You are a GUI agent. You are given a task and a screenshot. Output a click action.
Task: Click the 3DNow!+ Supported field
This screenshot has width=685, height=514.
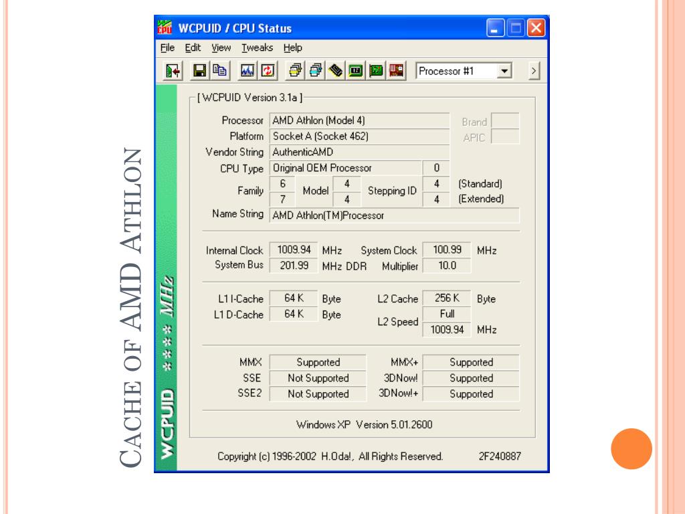coord(472,394)
